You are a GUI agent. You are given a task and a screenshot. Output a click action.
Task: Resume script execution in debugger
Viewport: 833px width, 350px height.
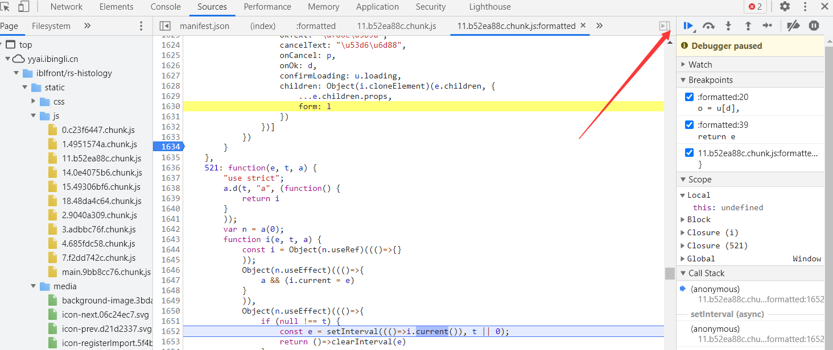tap(688, 26)
